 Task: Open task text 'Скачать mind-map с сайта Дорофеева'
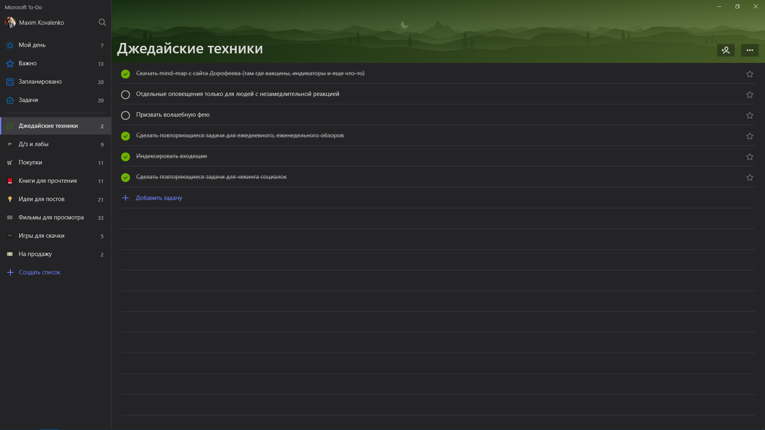click(250, 73)
